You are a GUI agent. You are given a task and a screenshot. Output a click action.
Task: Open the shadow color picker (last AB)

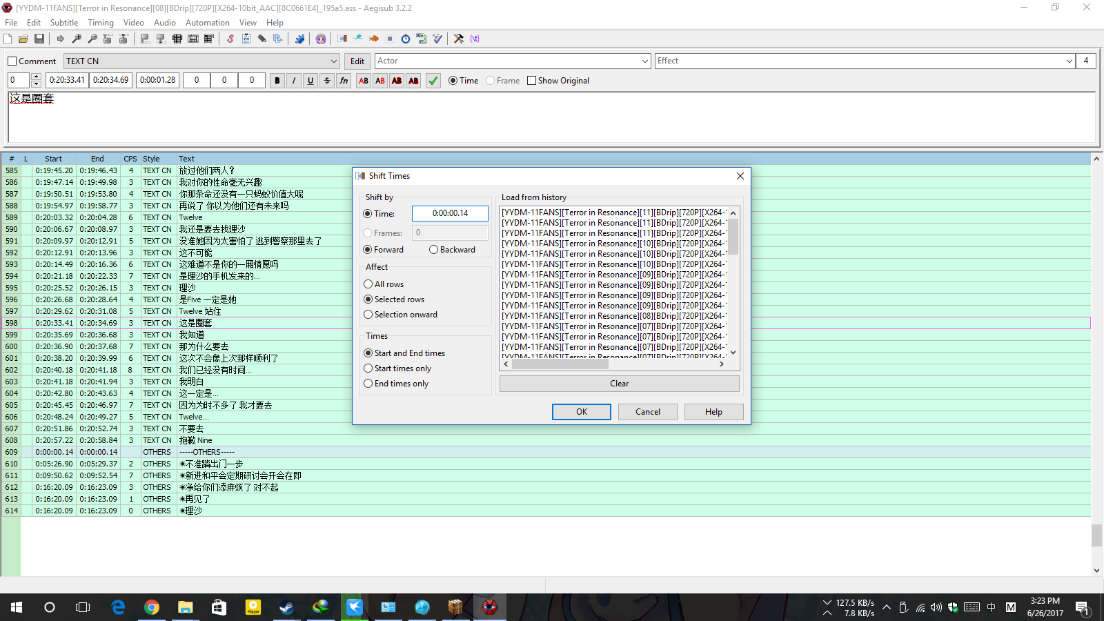click(x=413, y=81)
